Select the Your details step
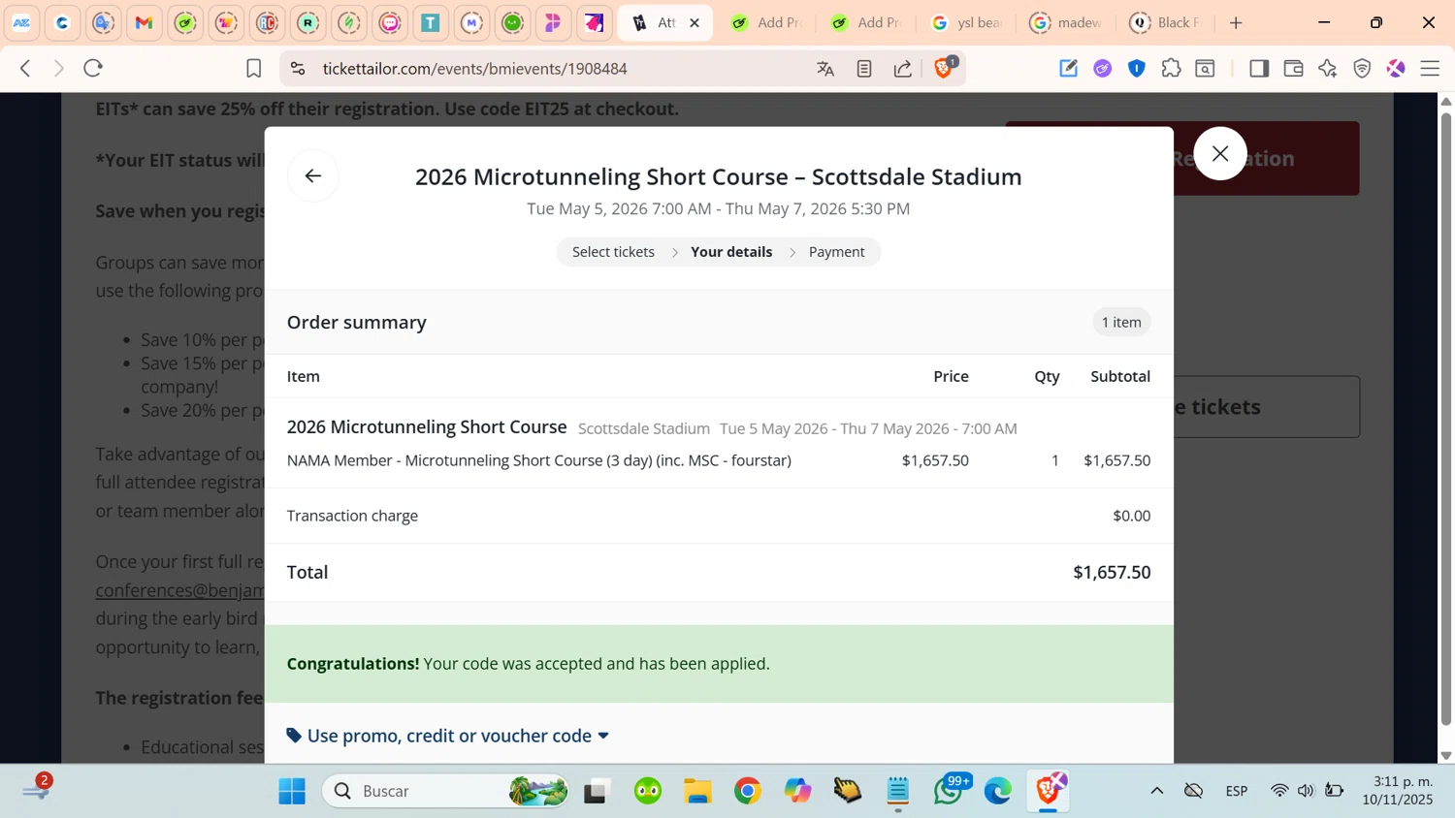 731,252
